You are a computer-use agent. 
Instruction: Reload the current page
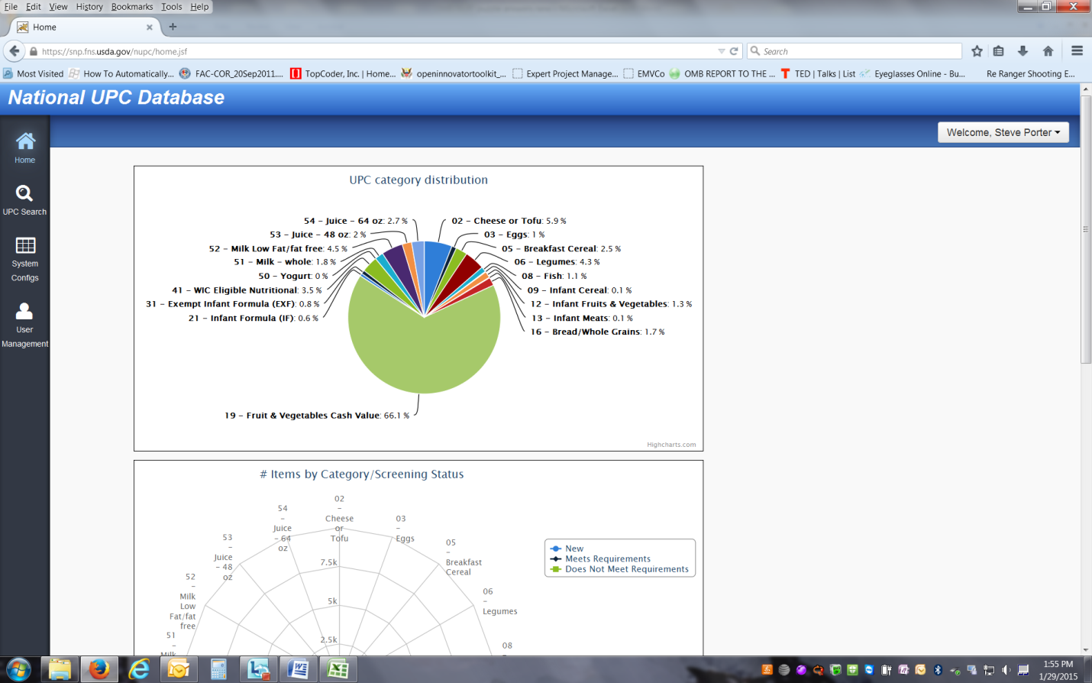coord(734,51)
